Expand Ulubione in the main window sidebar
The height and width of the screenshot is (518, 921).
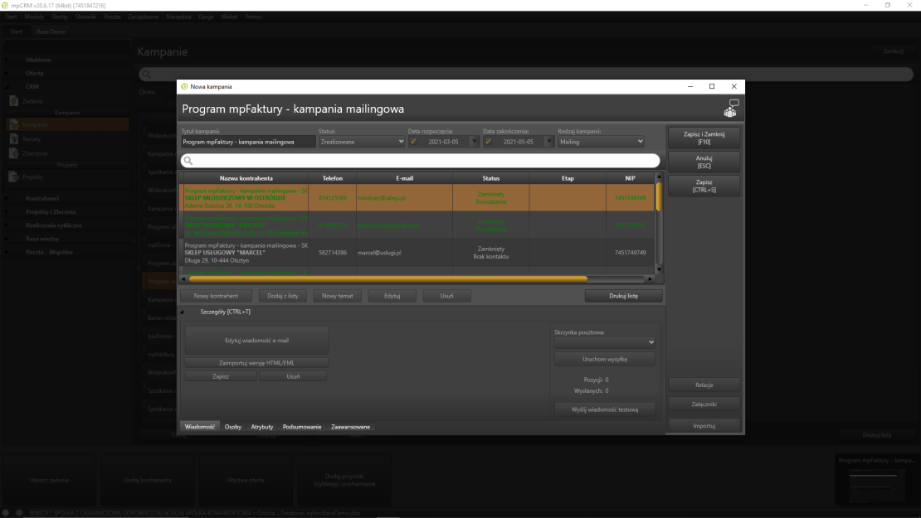[7, 60]
